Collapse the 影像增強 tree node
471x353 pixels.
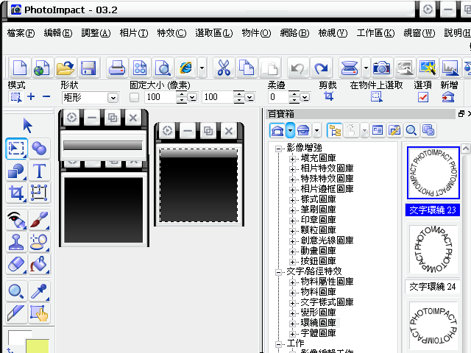tap(278, 149)
